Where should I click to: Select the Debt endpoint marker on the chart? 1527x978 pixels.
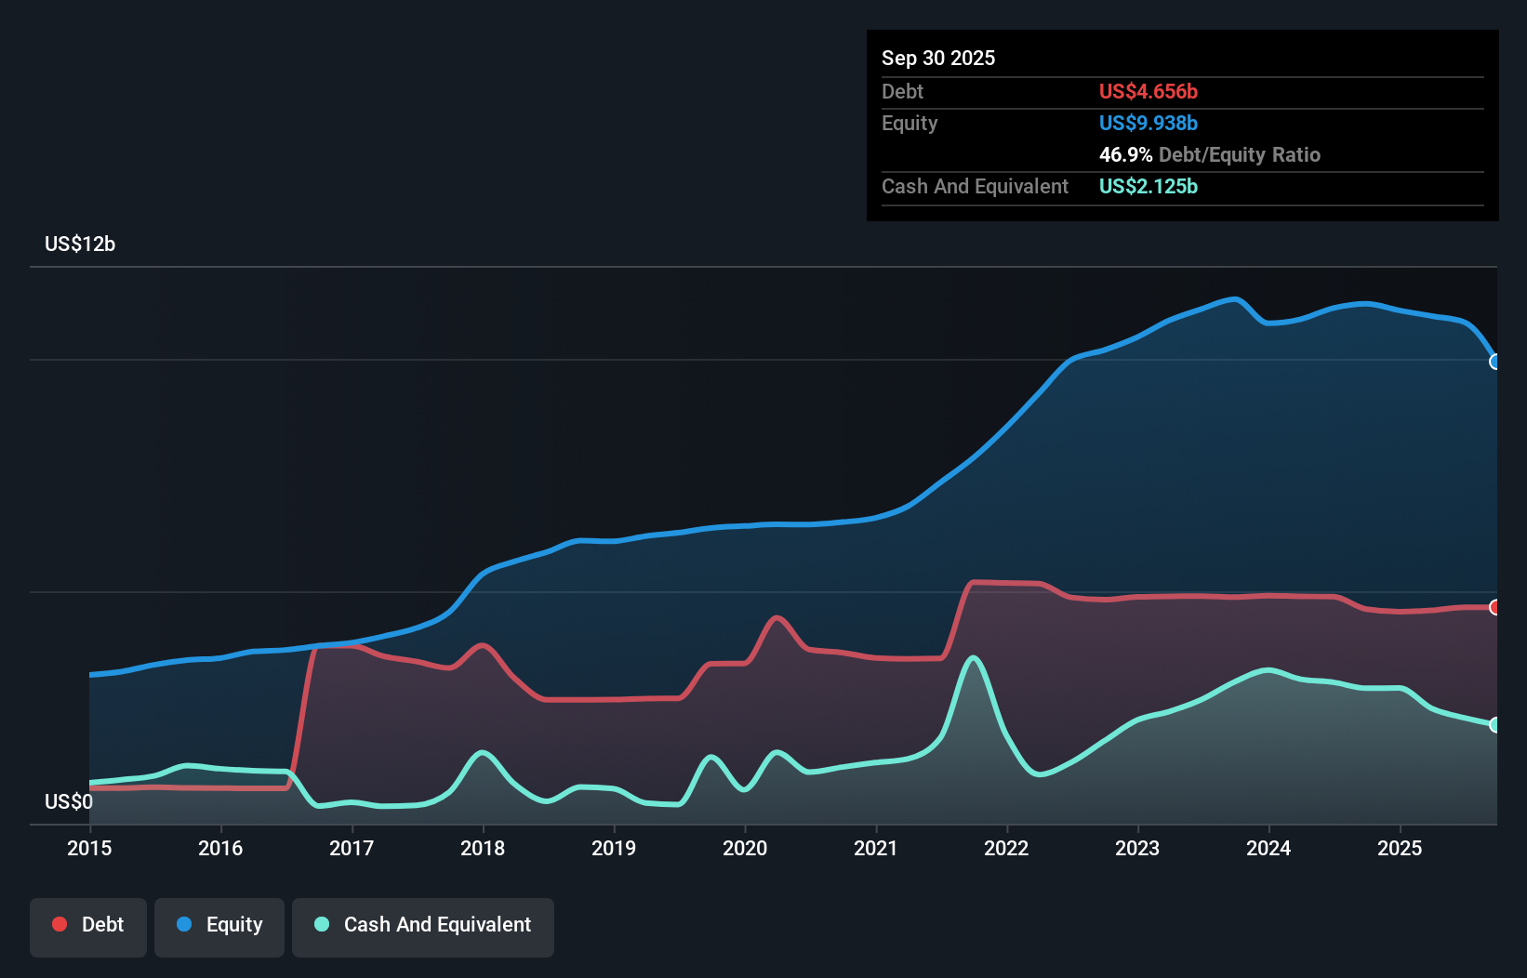point(1494,607)
